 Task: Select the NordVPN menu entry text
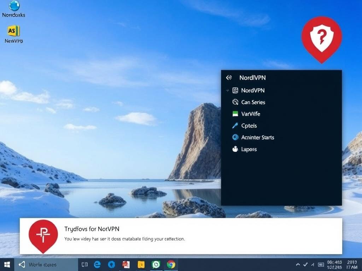pyautogui.click(x=253, y=90)
